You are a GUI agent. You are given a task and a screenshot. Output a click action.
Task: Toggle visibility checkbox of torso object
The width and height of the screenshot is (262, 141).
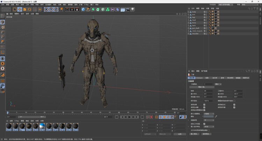click(x=204, y=23)
